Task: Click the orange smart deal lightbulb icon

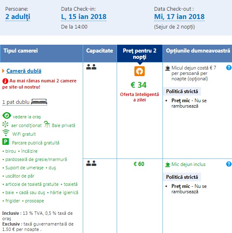Action: click(x=139, y=71)
